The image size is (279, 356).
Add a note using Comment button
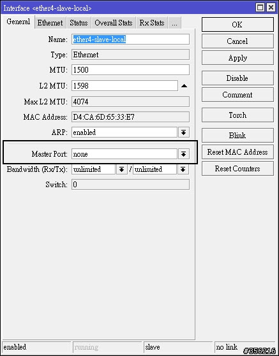pos(238,95)
